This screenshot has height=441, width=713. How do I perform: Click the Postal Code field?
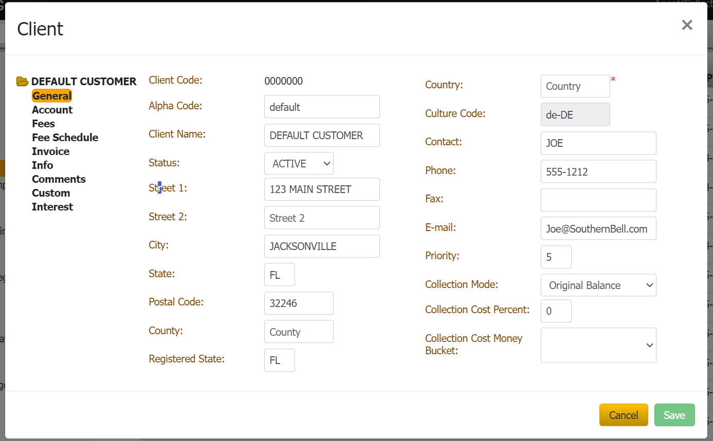pyautogui.click(x=298, y=303)
